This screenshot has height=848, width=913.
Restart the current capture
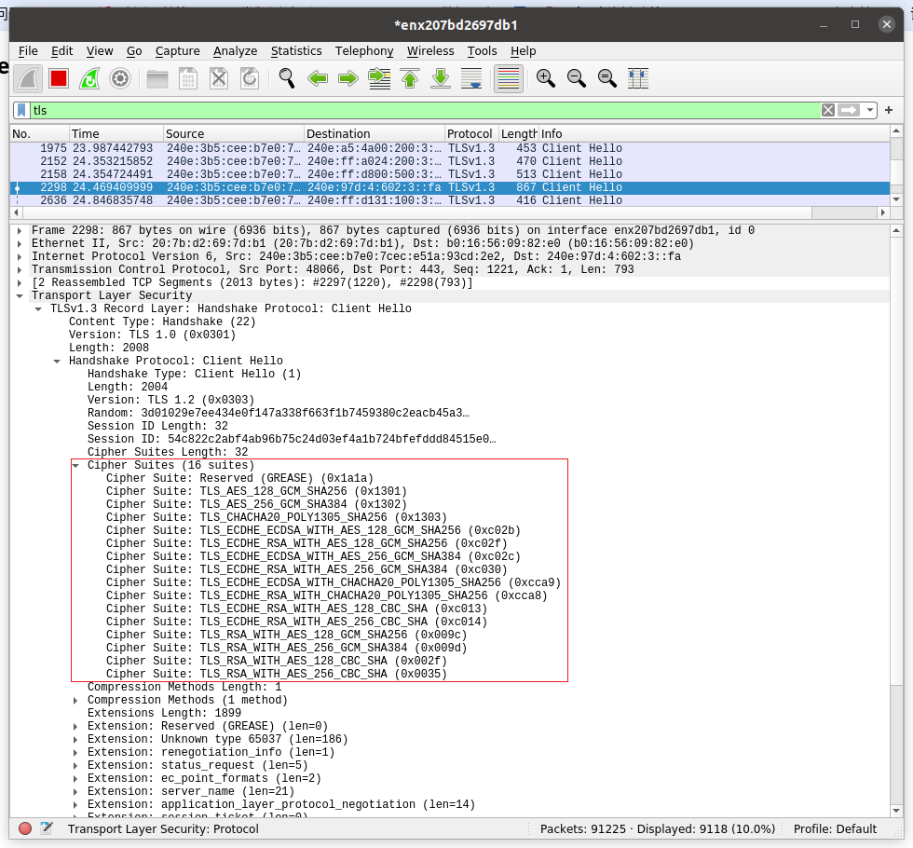pos(89,79)
